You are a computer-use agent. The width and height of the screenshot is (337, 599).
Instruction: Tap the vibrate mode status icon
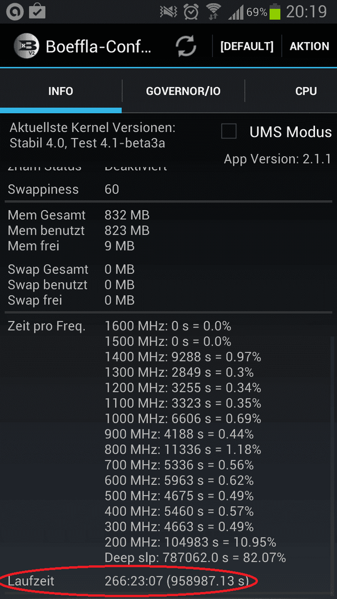(x=168, y=12)
